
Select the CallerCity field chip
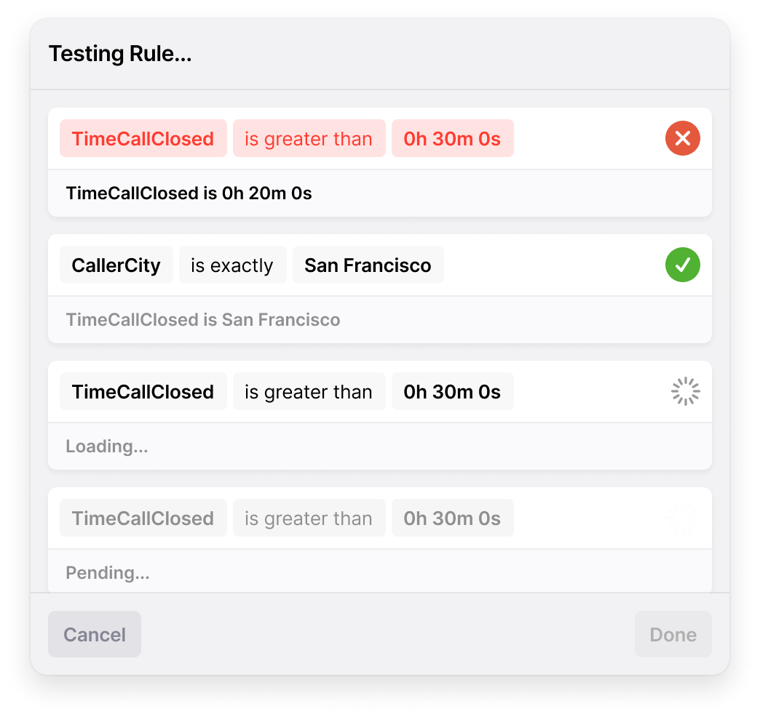[116, 265]
